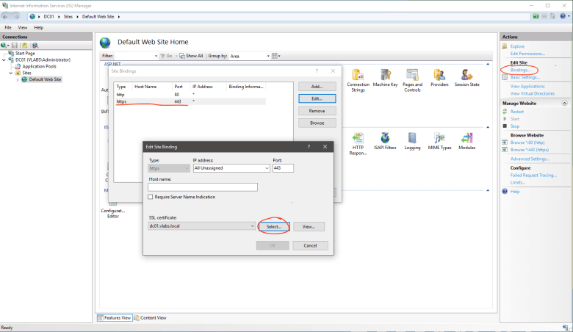This screenshot has height=332, width=573.
Task: Open Pages and Controls feature
Action: (412, 75)
